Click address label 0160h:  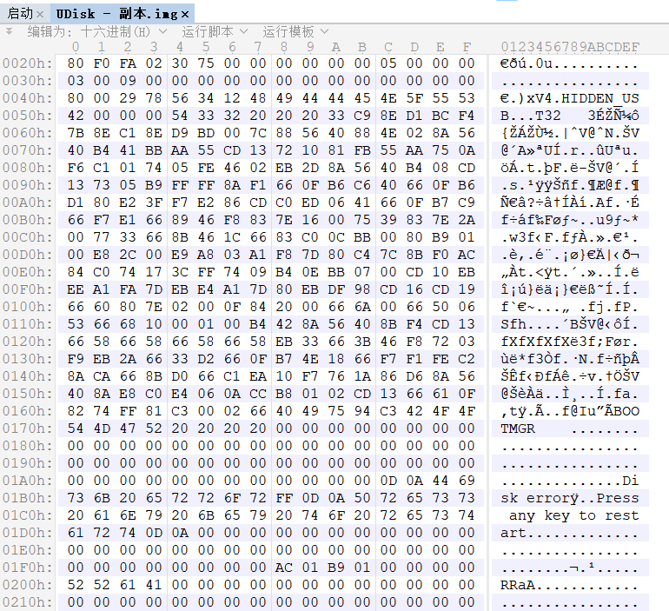(x=27, y=411)
